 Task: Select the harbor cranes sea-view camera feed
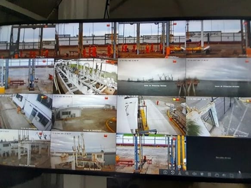pos(152,77)
